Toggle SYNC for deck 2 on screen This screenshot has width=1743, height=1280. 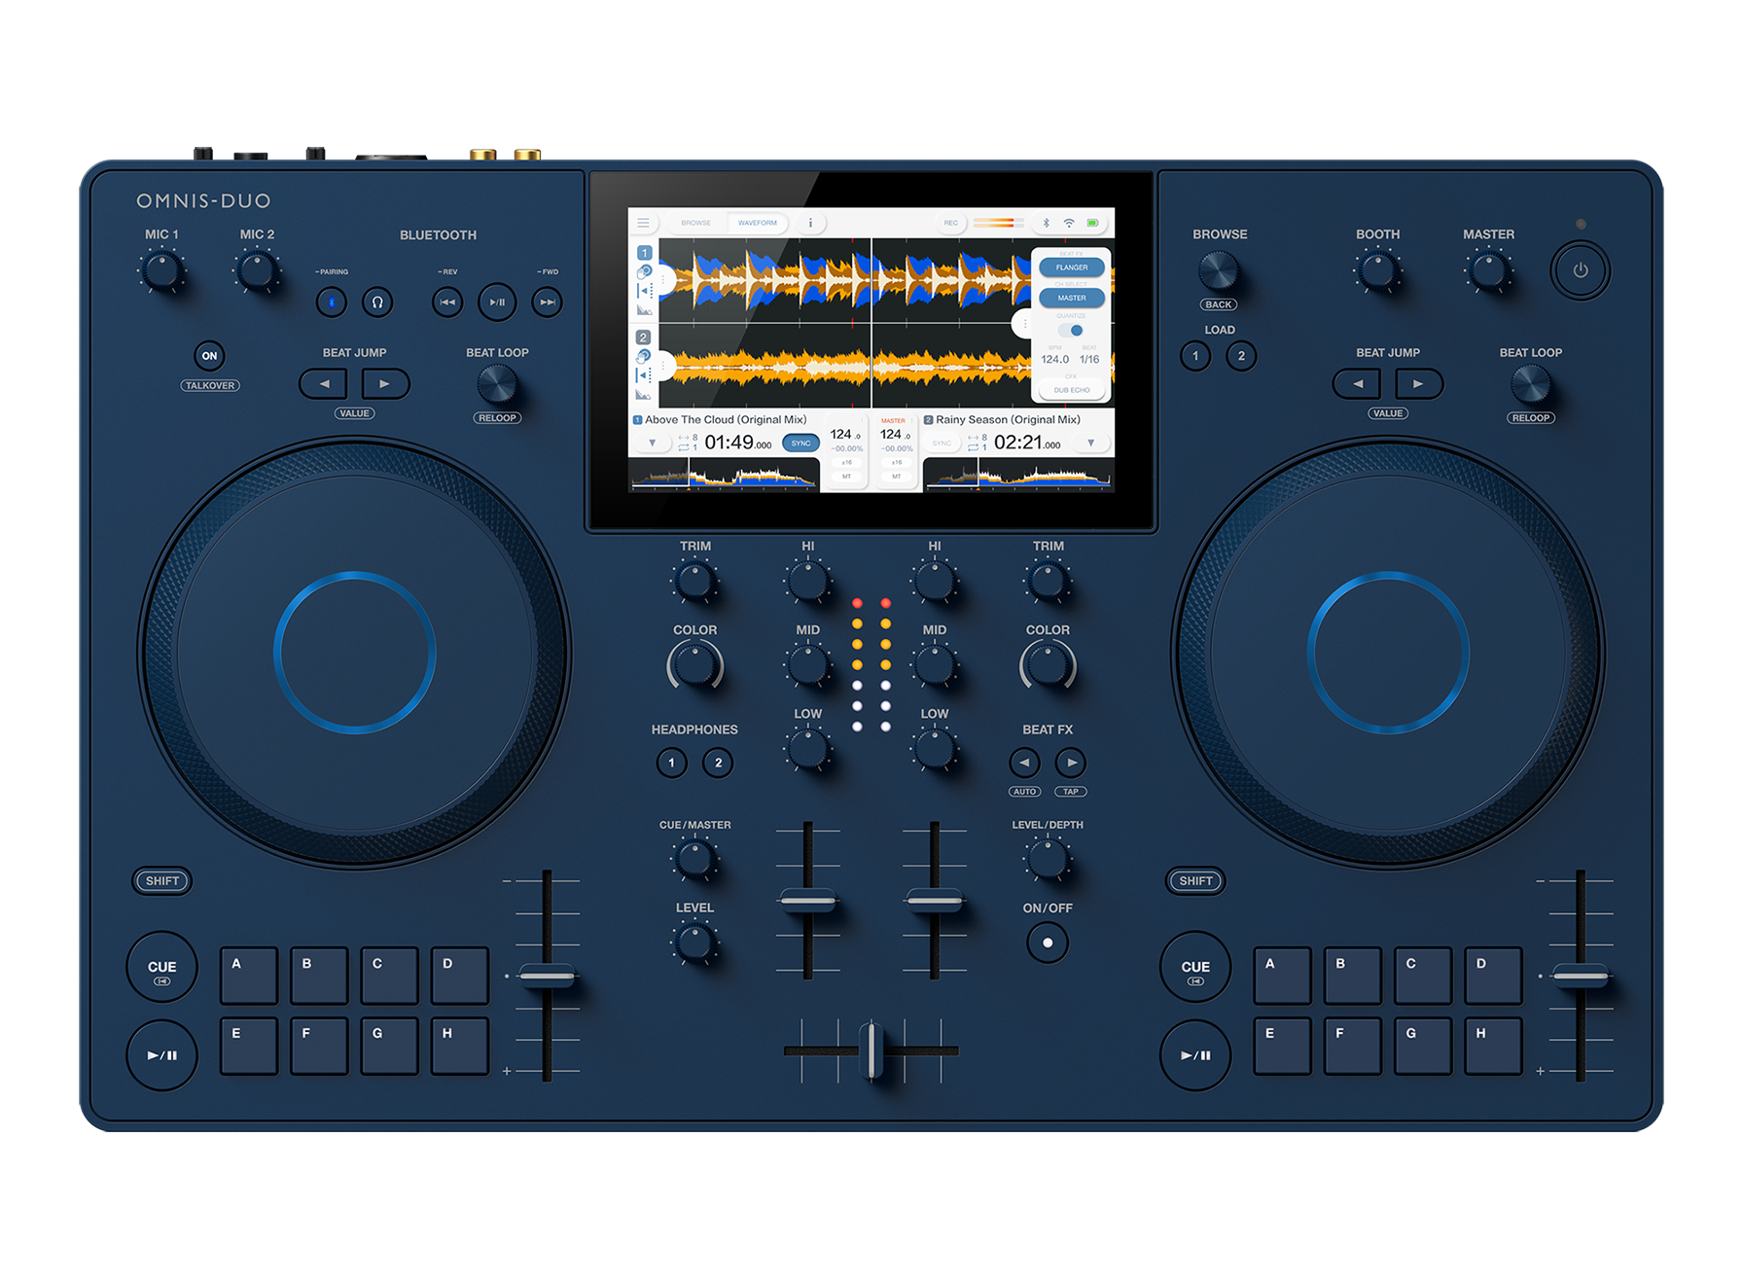tap(942, 444)
